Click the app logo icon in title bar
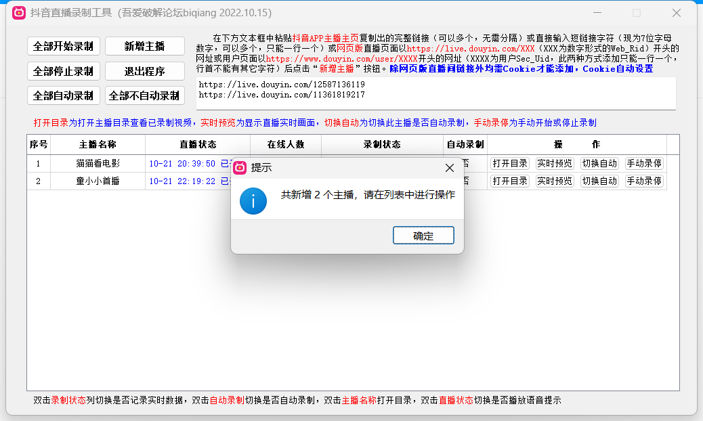 click(20, 13)
